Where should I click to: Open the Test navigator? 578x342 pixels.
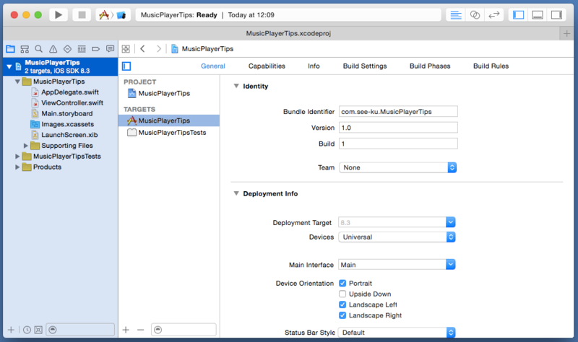[x=67, y=48]
